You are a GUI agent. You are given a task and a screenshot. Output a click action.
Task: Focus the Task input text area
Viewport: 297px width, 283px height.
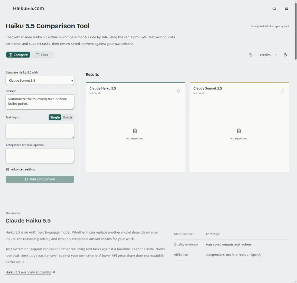(x=40, y=131)
